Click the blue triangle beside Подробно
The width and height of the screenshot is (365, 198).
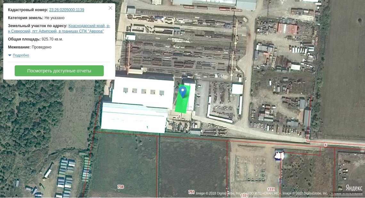10,55
